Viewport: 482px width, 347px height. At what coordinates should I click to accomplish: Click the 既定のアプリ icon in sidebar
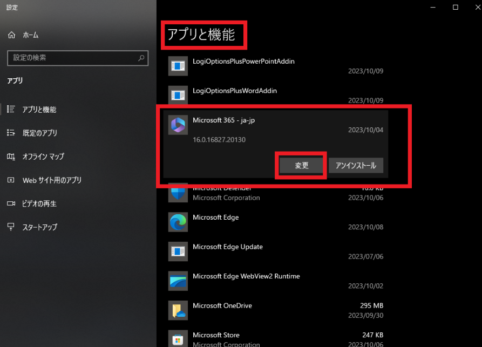click(11, 132)
